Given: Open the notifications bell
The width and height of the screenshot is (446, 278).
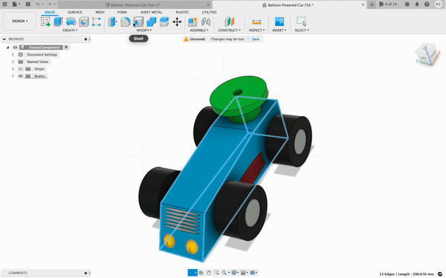Looking at the screenshot, I should (417, 4).
